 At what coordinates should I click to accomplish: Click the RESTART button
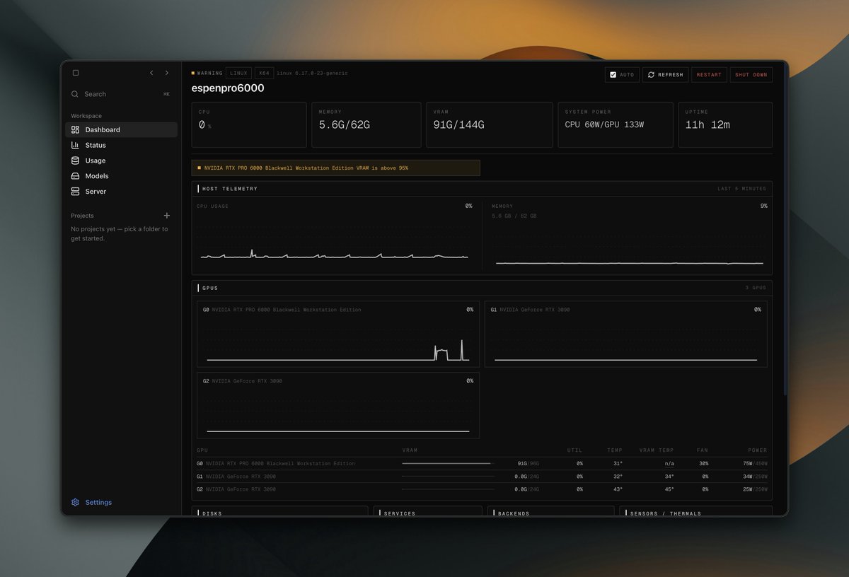709,74
